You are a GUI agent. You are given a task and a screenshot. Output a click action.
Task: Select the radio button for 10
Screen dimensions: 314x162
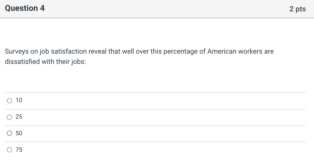coord(10,100)
